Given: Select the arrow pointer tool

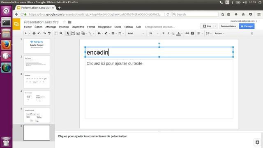Looking at the screenshot, I should coord(68,33).
